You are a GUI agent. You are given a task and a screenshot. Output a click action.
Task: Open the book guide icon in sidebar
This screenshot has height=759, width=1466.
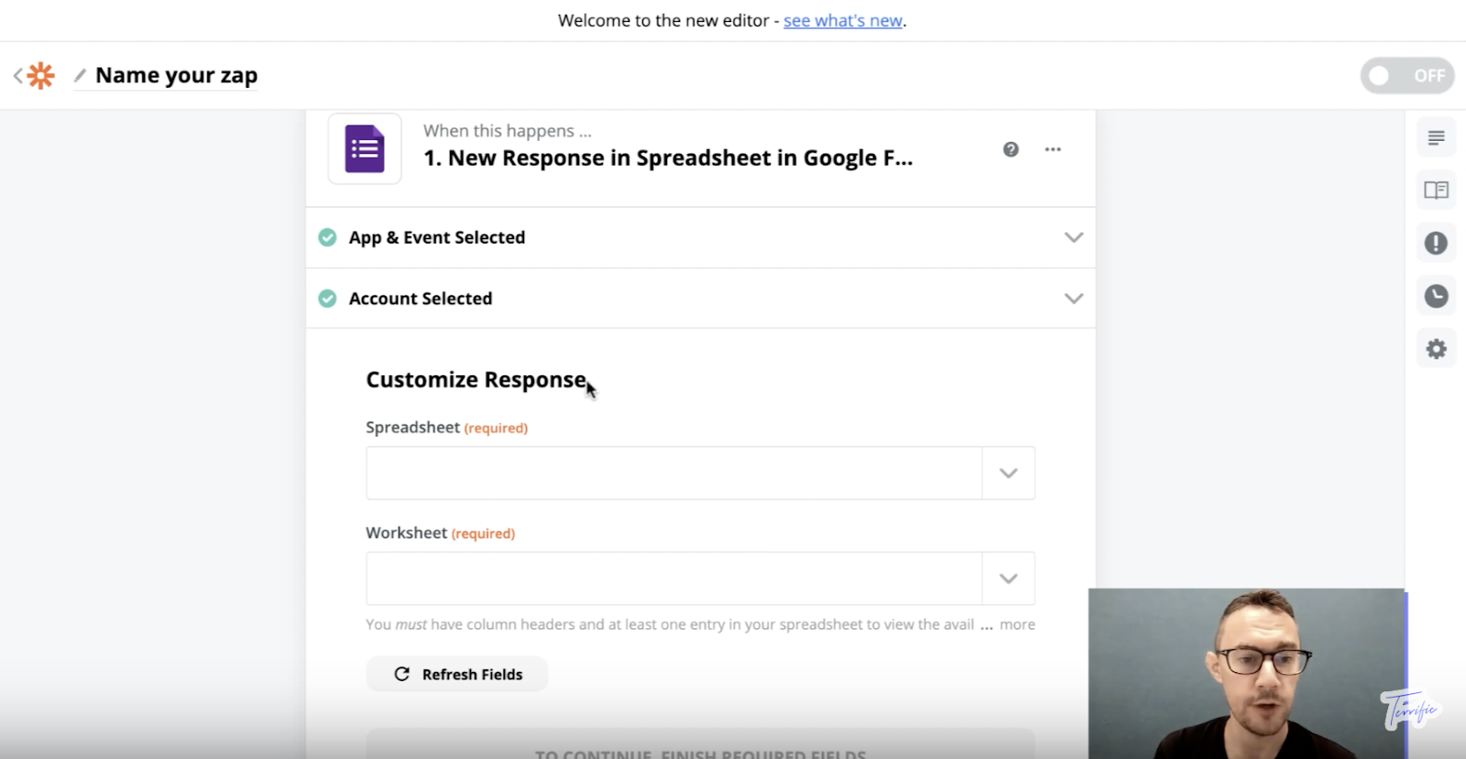click(1436, 190)
